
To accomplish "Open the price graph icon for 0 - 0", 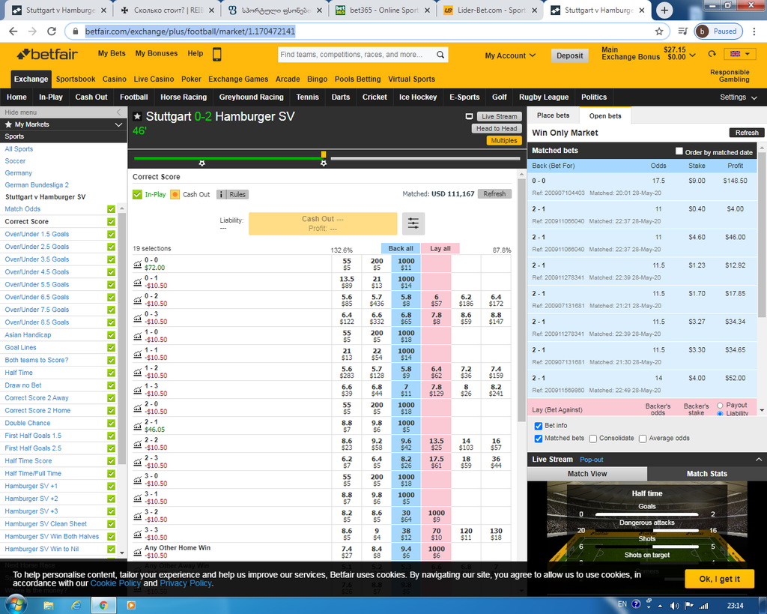I will tap(138, 265).
